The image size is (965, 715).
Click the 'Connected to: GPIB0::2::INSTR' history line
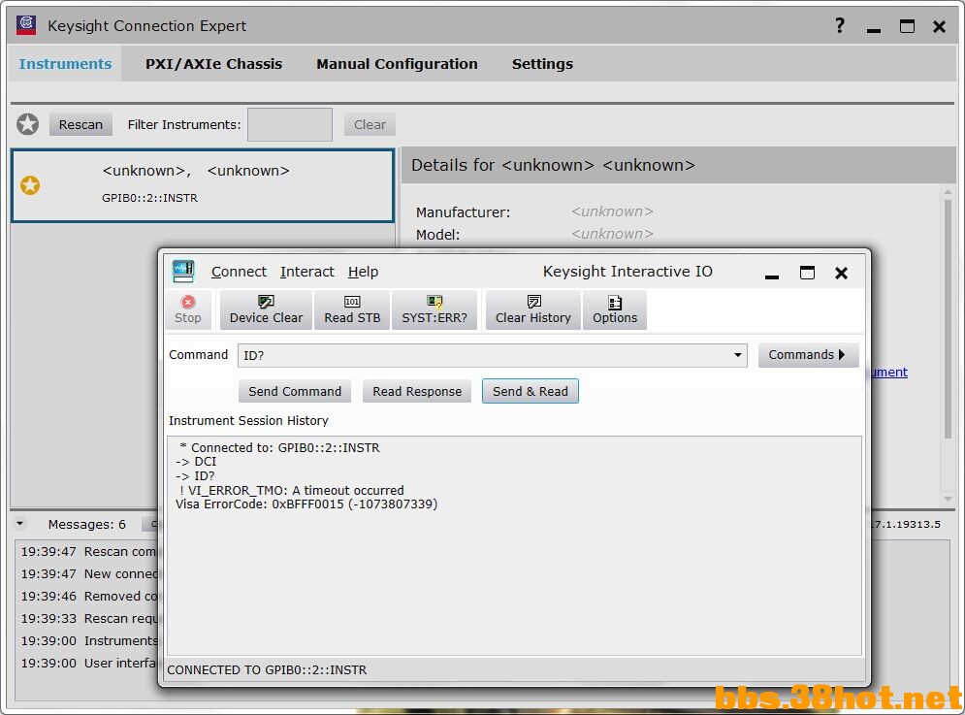click(280, 447)
